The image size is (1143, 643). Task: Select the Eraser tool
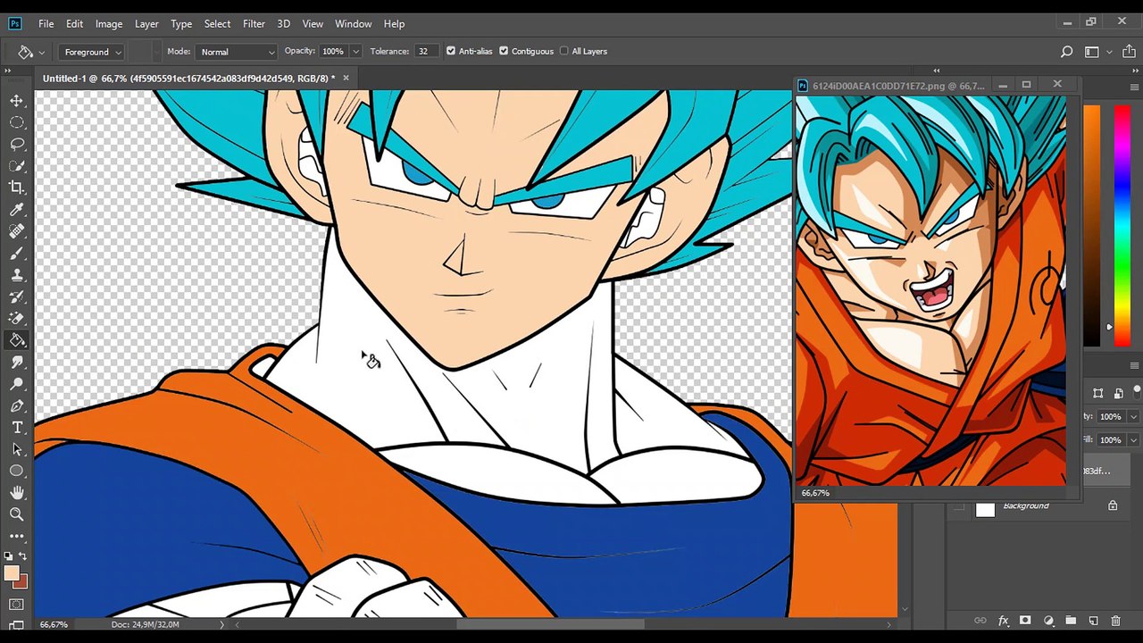click(x=17, y=319)
